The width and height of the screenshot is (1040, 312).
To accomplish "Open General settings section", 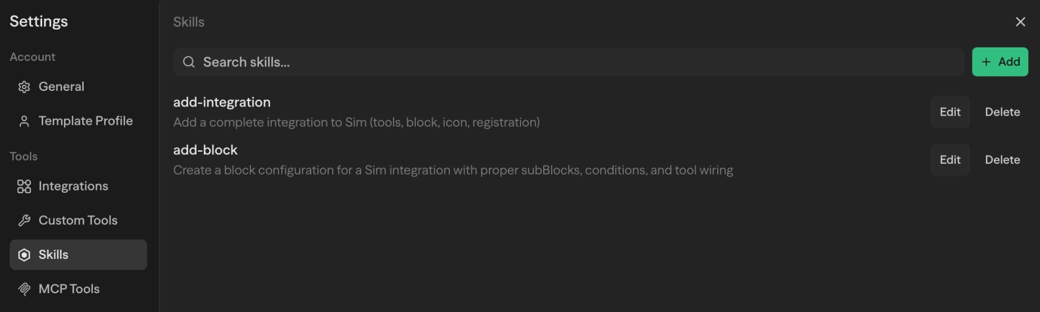I will [x=61, y=87].
